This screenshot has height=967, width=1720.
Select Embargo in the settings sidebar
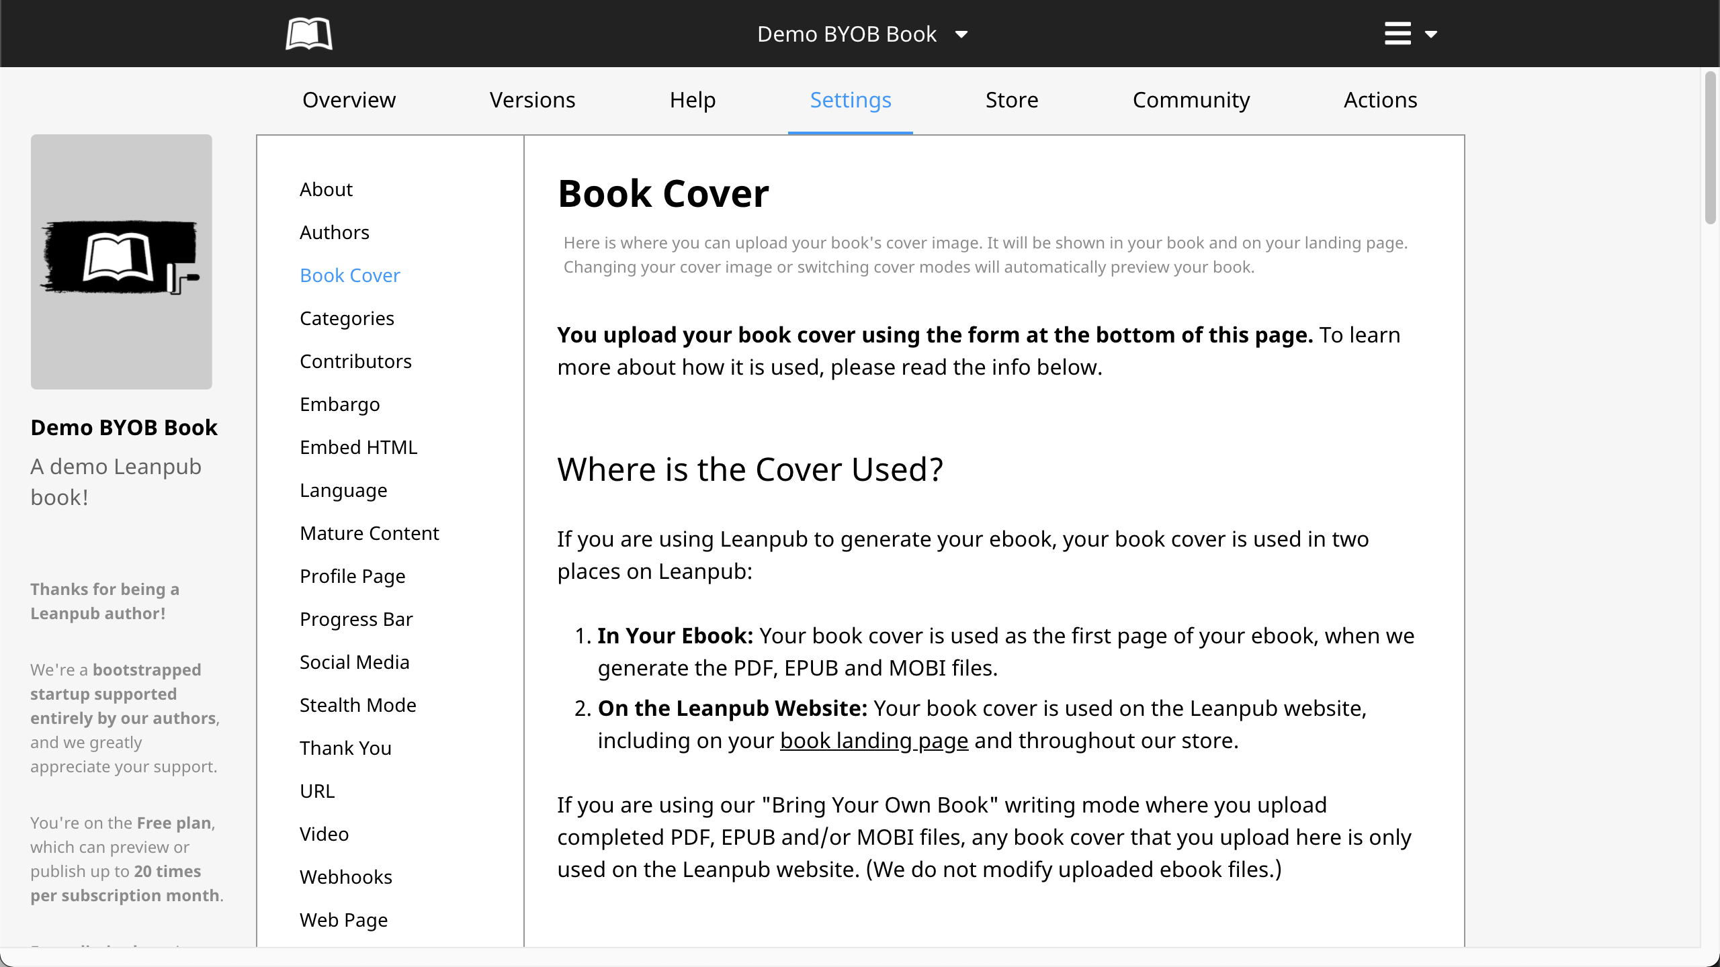pyautogui.click(x=339, y=404)
